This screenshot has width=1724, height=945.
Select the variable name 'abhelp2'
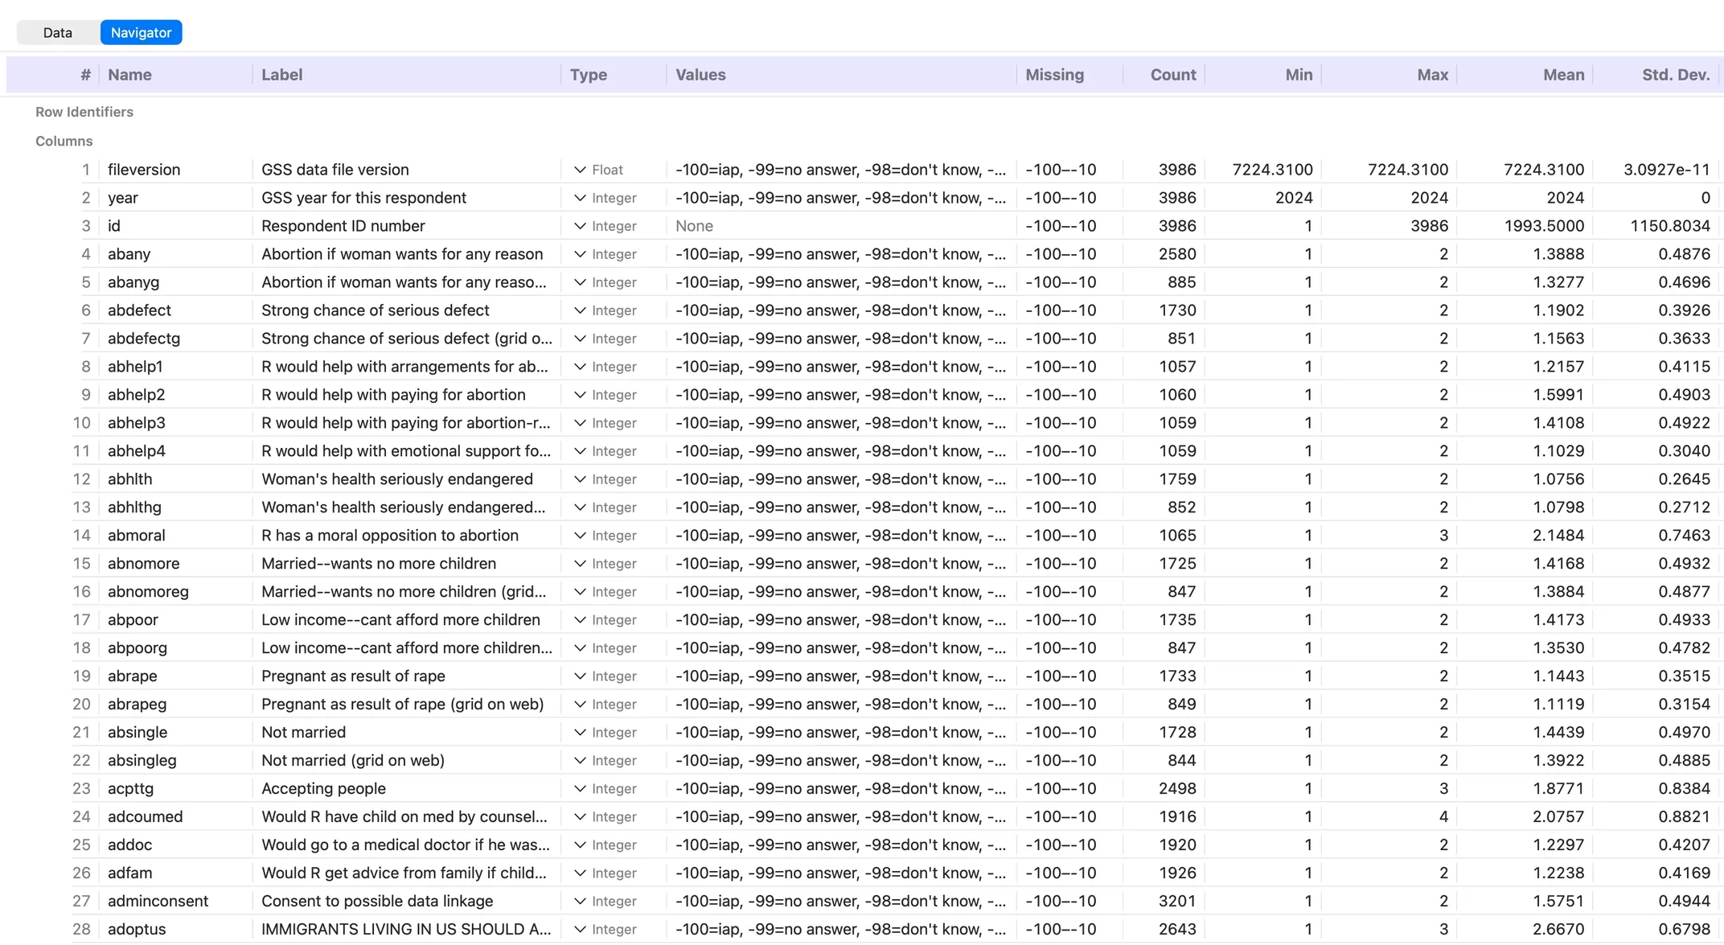(136, 395)
